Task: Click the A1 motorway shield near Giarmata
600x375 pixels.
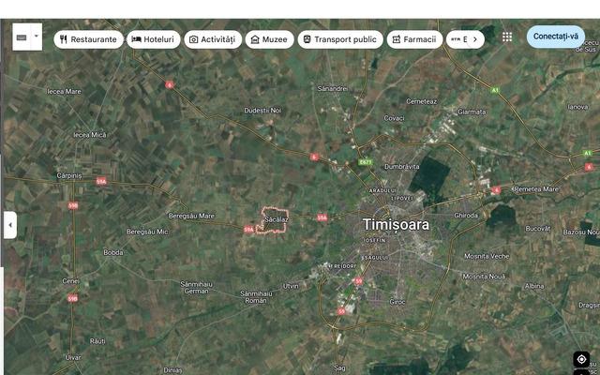Action: pyautogui.click(x=494, y=90)
